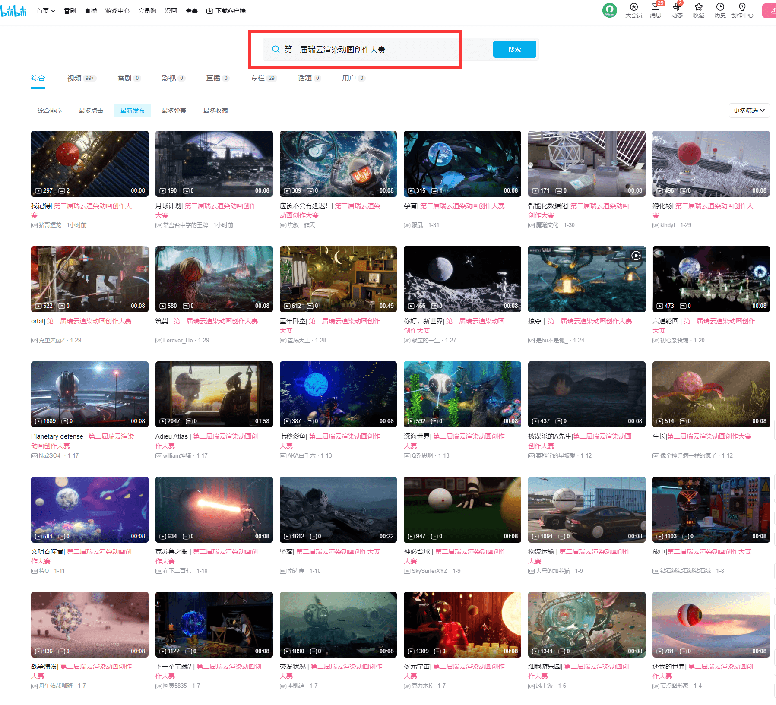The height and width of the screenshot is (705, 776).
Task: Open the 动态 activity feed icon
Action: click(677, 7)
